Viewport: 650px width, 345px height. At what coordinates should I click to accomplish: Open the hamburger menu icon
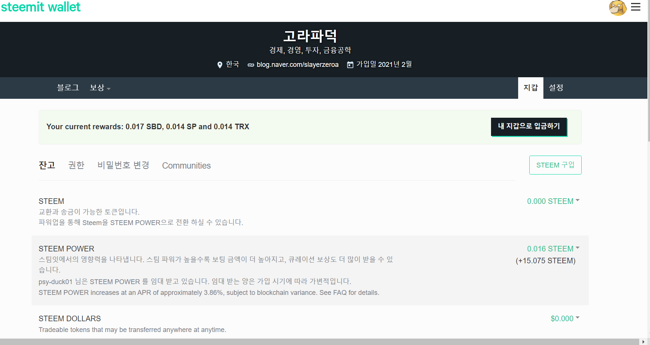tap(636, 7)
